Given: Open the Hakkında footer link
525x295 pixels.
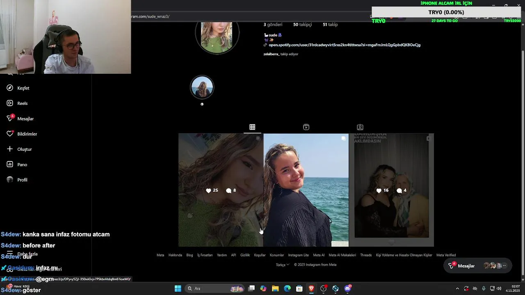Looking at the screenshot, I should [x=175, y=255].
